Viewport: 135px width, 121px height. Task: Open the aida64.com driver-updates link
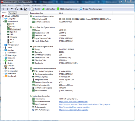click(x=74, y=107)
